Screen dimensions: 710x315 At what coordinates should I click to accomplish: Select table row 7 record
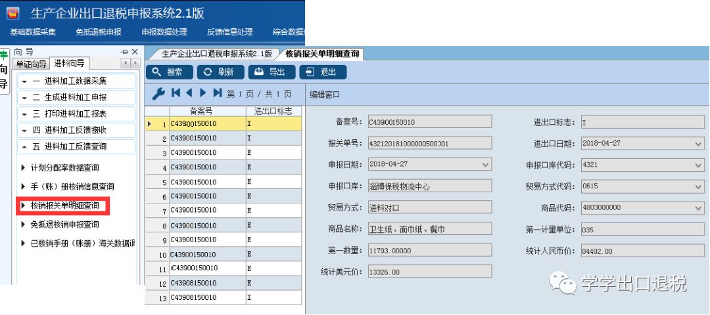click(224, 211)
